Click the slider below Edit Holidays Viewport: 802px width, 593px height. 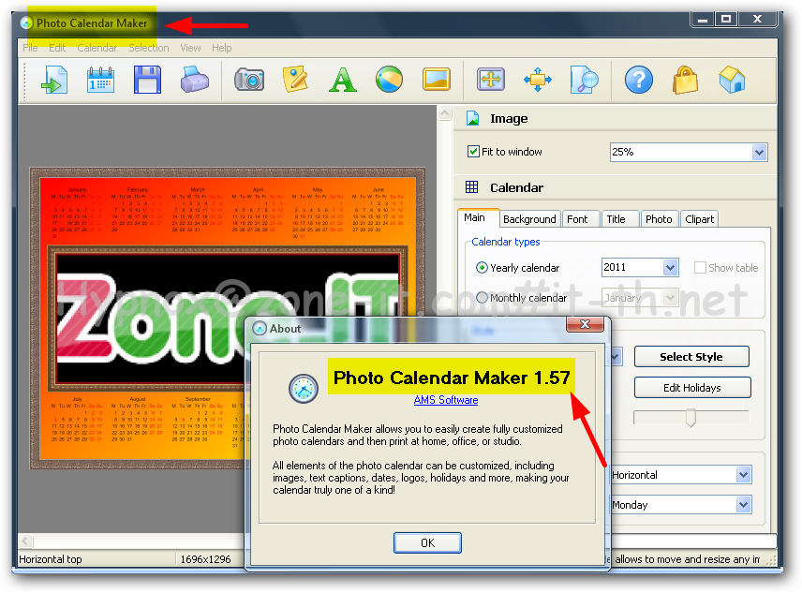691,417
